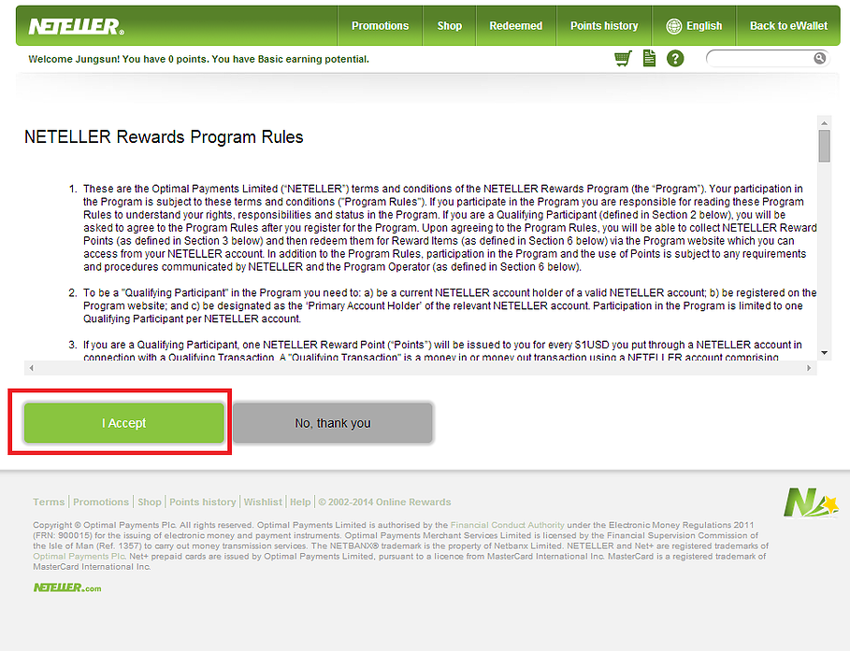This screenshot has height=651, width=850.
Task: Open the document rules icon
Action: (x=649, y=58)
